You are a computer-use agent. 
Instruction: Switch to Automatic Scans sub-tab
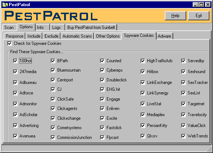pyautogui.click(x=77, y=36)
